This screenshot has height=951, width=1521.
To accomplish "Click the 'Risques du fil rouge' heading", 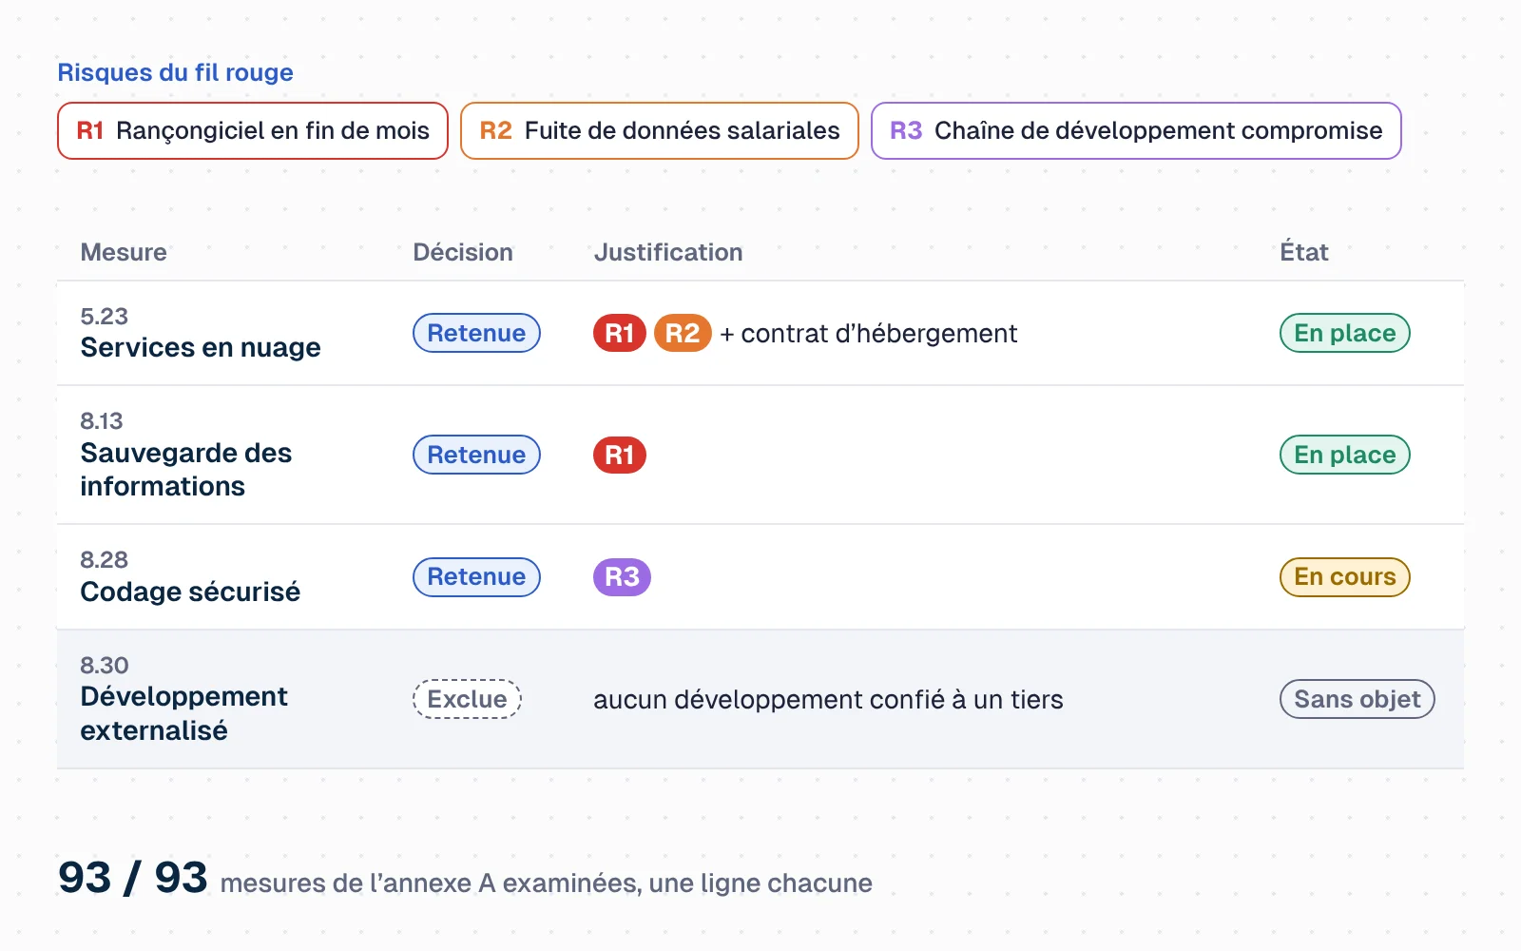I will click(175, 72).
